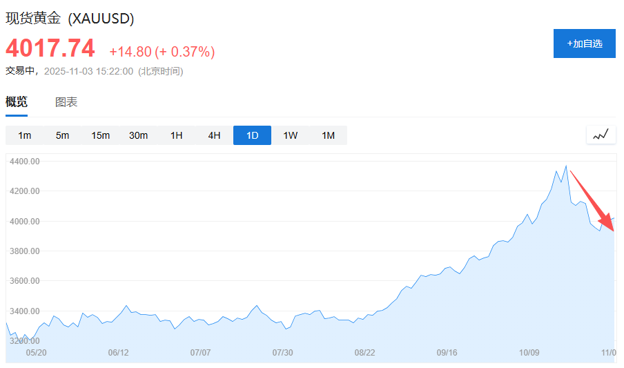Pick the 4H timeframe
The height and width of the screenshot is (368, 624).
point(215,135)
